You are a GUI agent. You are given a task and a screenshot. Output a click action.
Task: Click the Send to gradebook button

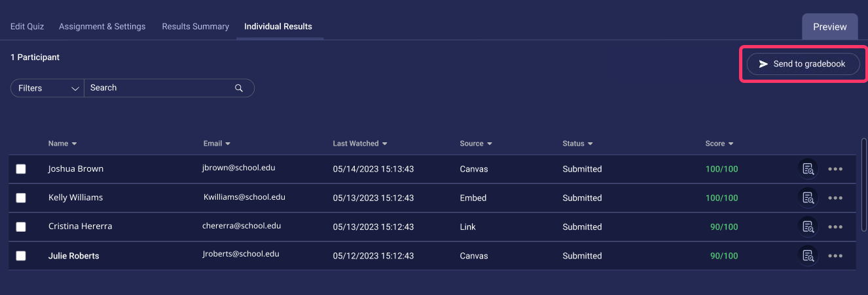(803, 64)
